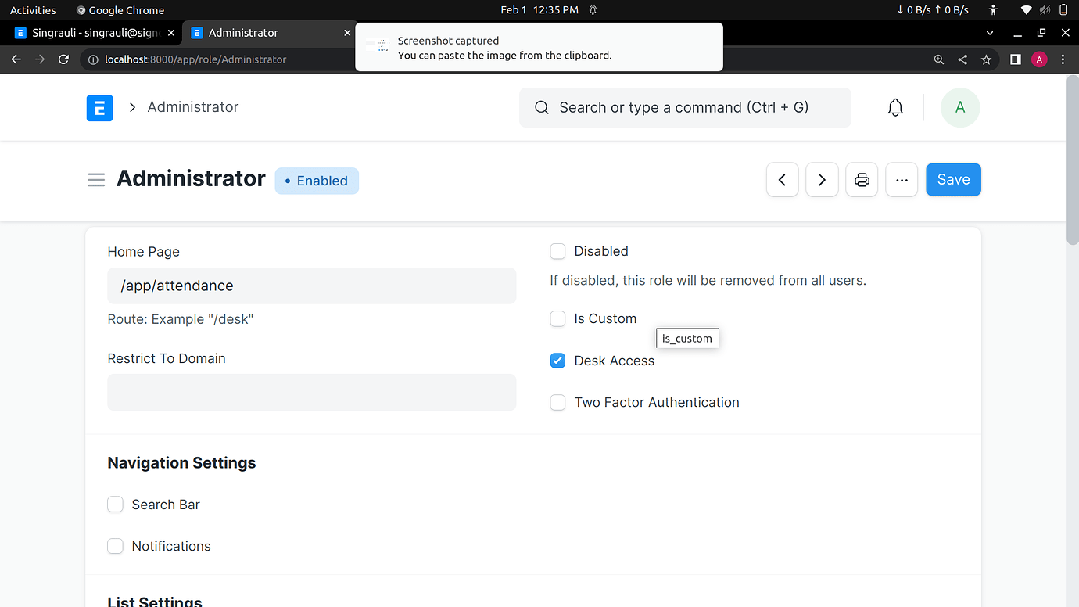
Task: Reload the page in Chrome
Action: point(64,59)
